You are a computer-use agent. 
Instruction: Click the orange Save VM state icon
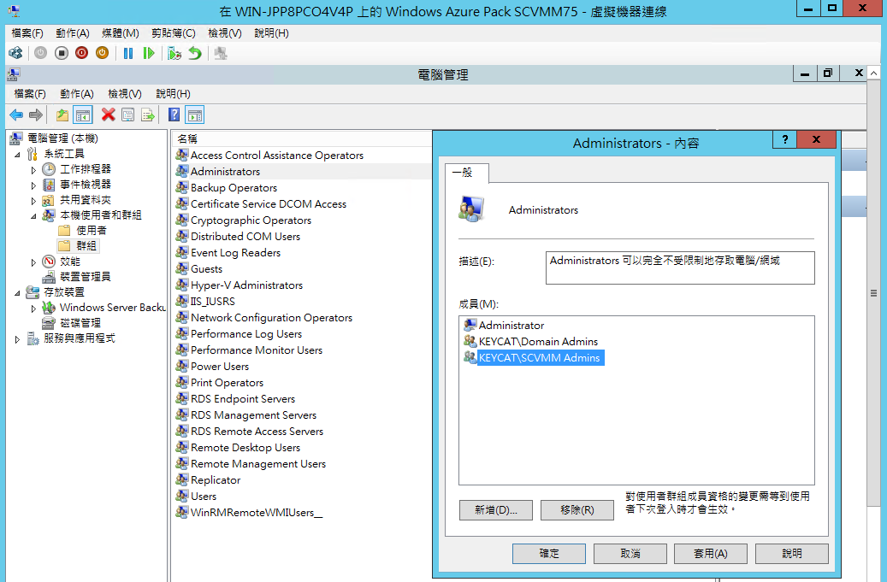click(x=102, y=53)
